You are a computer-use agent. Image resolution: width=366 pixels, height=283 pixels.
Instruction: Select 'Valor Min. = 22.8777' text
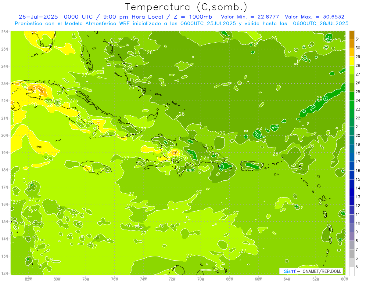click(x=249, y=17)
